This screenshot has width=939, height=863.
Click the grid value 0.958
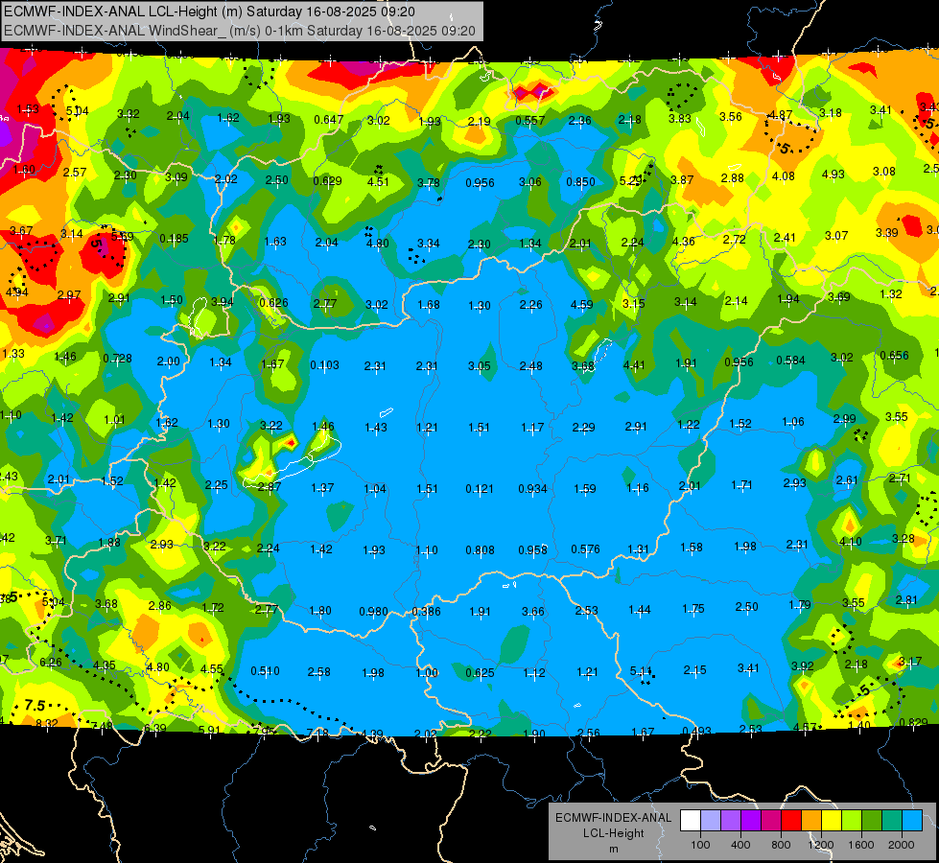[533, 549]
